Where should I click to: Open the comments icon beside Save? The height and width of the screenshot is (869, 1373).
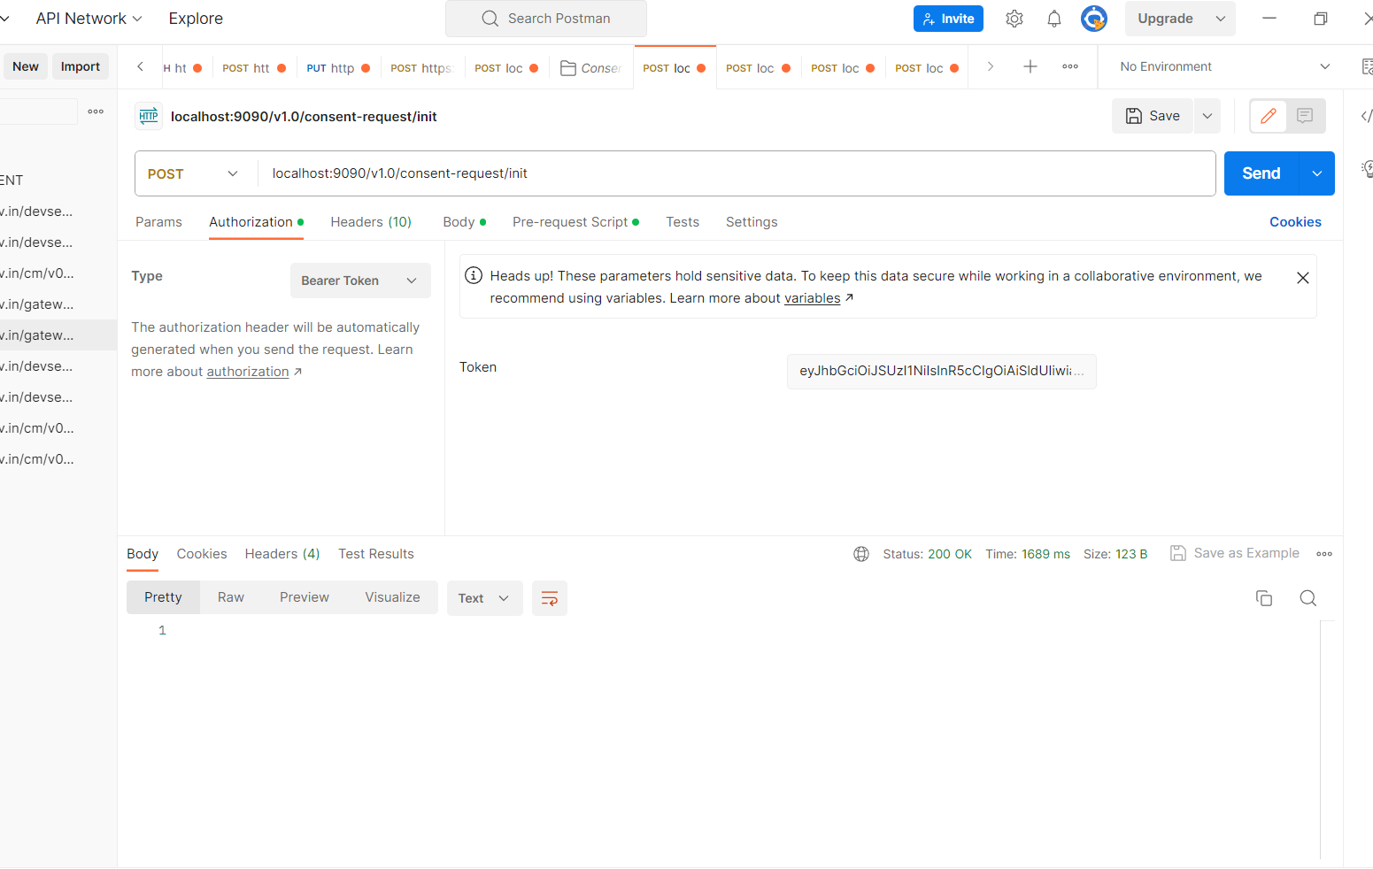(x=1305, y=116)
